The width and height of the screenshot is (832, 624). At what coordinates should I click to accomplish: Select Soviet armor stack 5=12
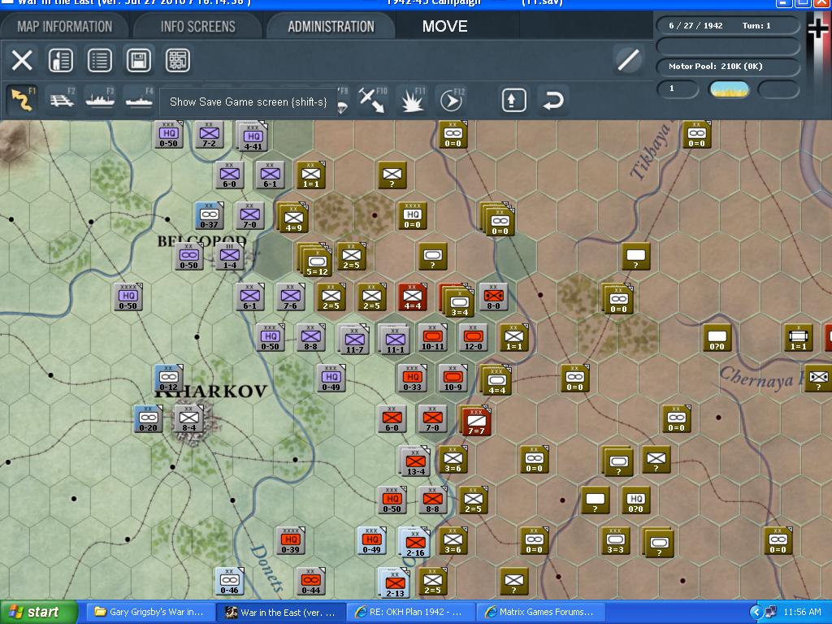coord(316,261)
